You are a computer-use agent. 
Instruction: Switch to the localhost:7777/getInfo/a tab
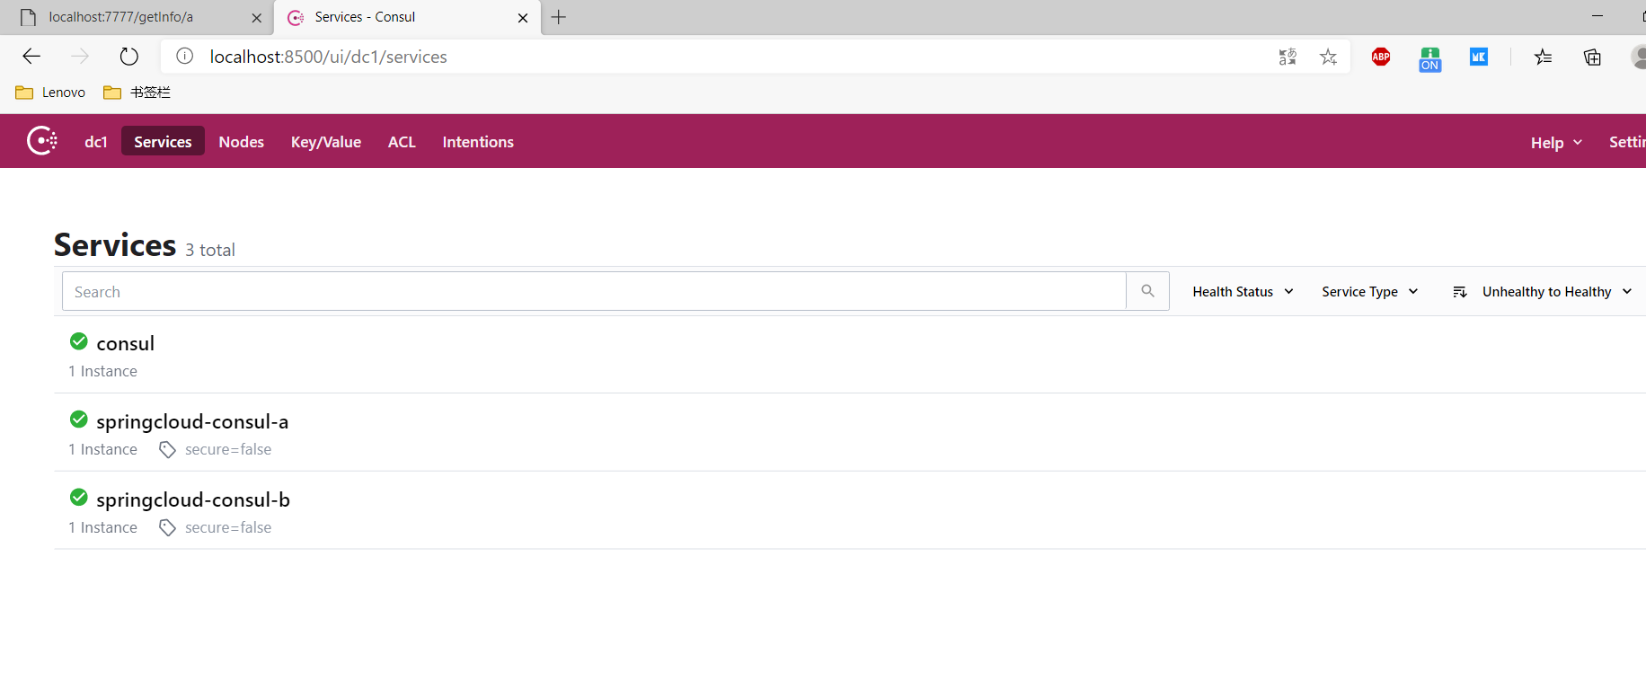(x=137, y=18)
